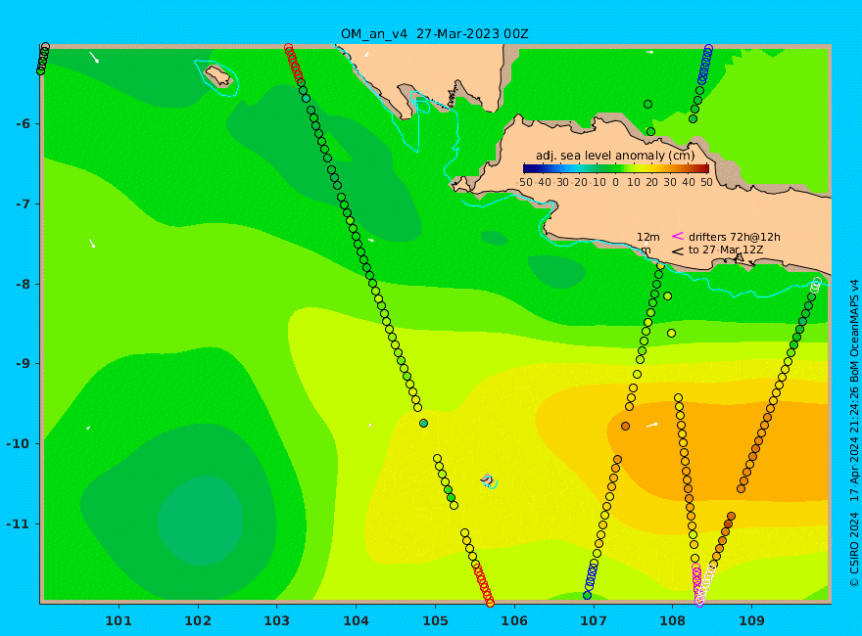Click longitude axis label 102
Viewport: 862px width, 636px height.
pyautogui.click(x=198, y=621)
